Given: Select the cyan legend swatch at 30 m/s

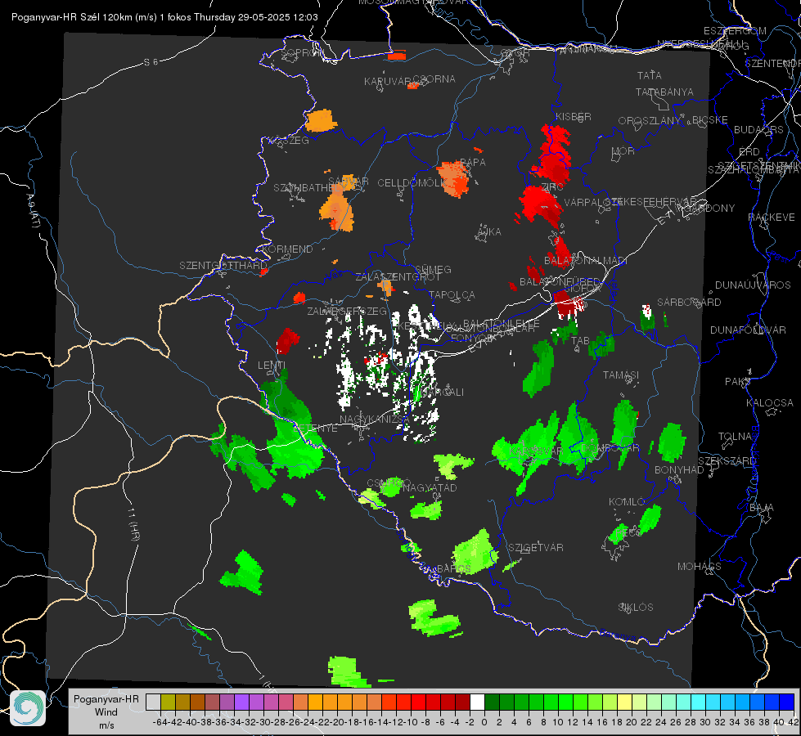Looking at the screenshot, I should click(x=699, y=702).
